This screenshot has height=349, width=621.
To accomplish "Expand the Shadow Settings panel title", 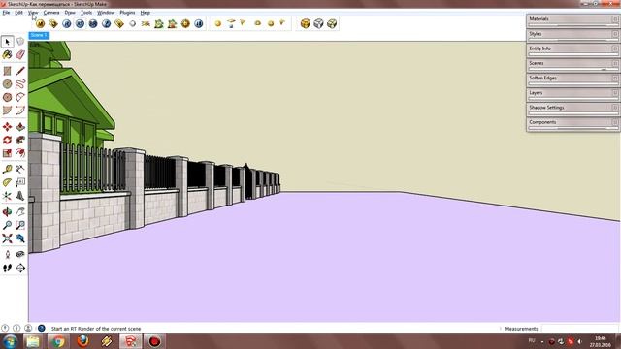I will 546,108.
